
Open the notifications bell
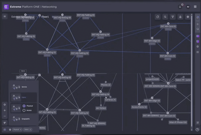(180, 7)
